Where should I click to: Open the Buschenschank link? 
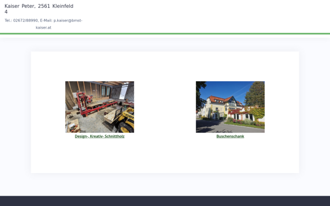[x=230, y=136]
